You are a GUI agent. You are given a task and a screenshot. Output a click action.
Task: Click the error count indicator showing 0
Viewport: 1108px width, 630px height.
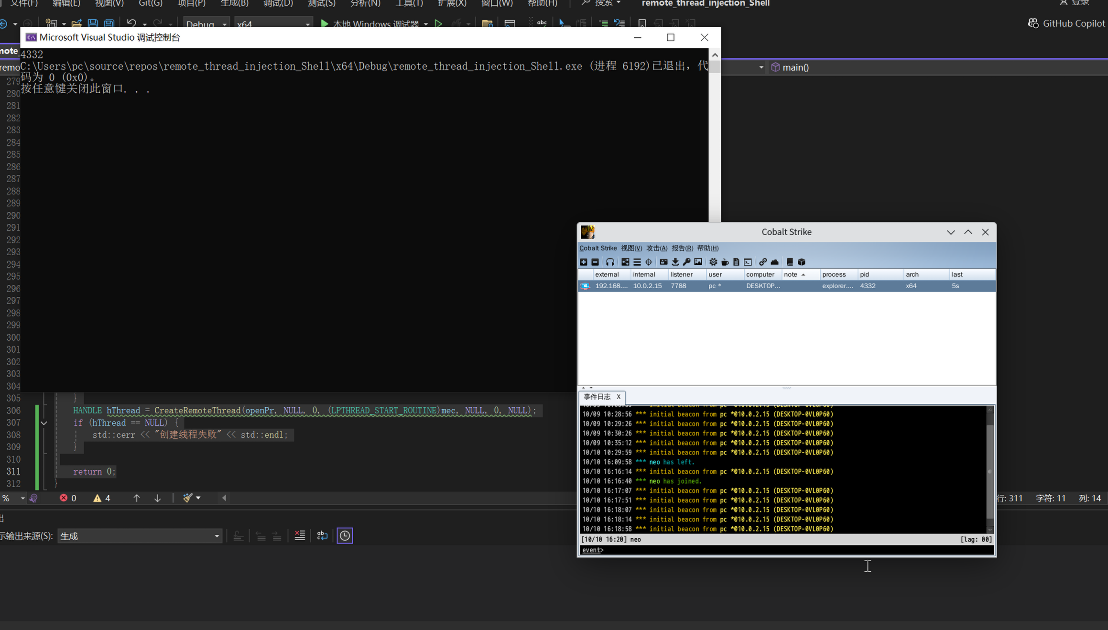pos(68,498)
